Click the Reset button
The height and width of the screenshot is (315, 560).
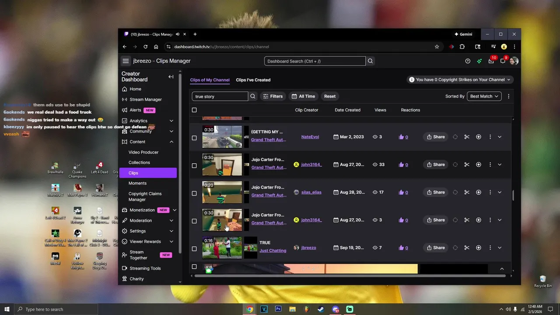[330, 96]
